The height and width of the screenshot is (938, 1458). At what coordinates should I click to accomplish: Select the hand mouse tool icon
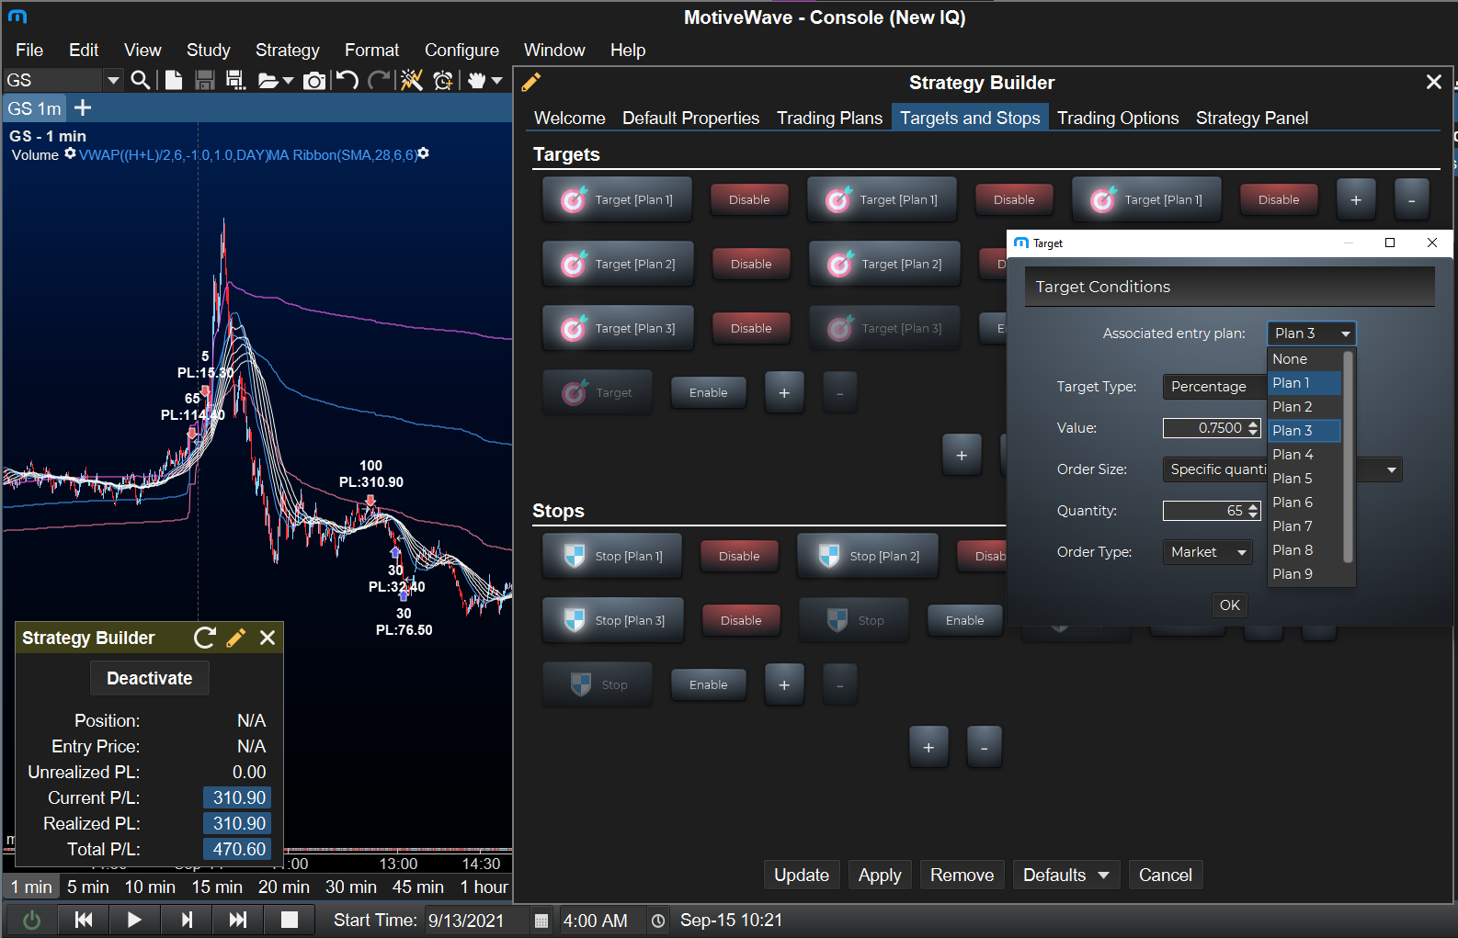[476, 80]
